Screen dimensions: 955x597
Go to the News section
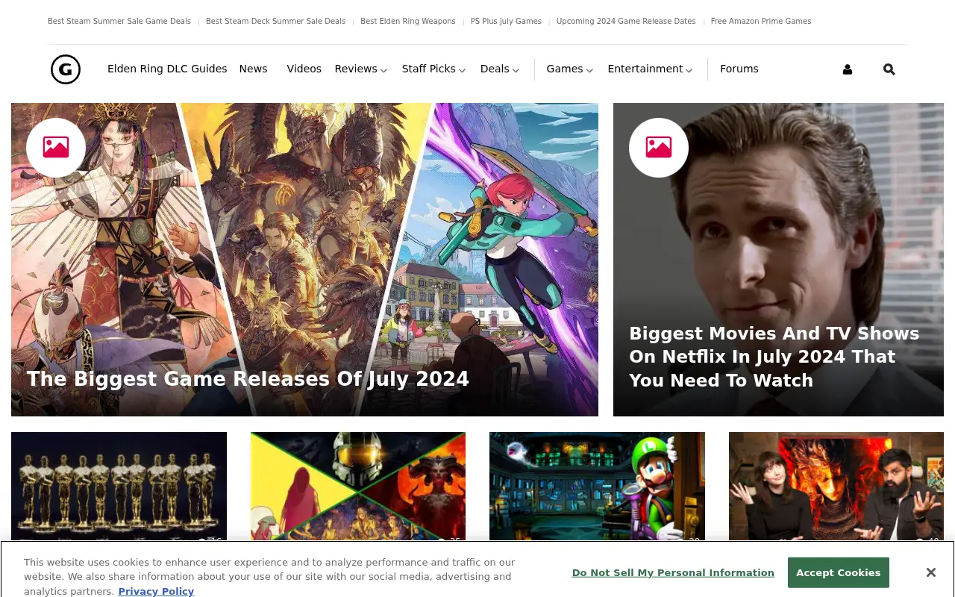[253, 69]
